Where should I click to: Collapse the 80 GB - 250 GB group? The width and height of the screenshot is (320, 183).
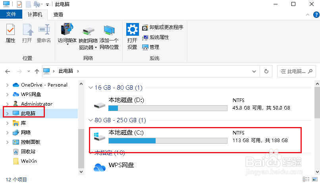[91, 120]
